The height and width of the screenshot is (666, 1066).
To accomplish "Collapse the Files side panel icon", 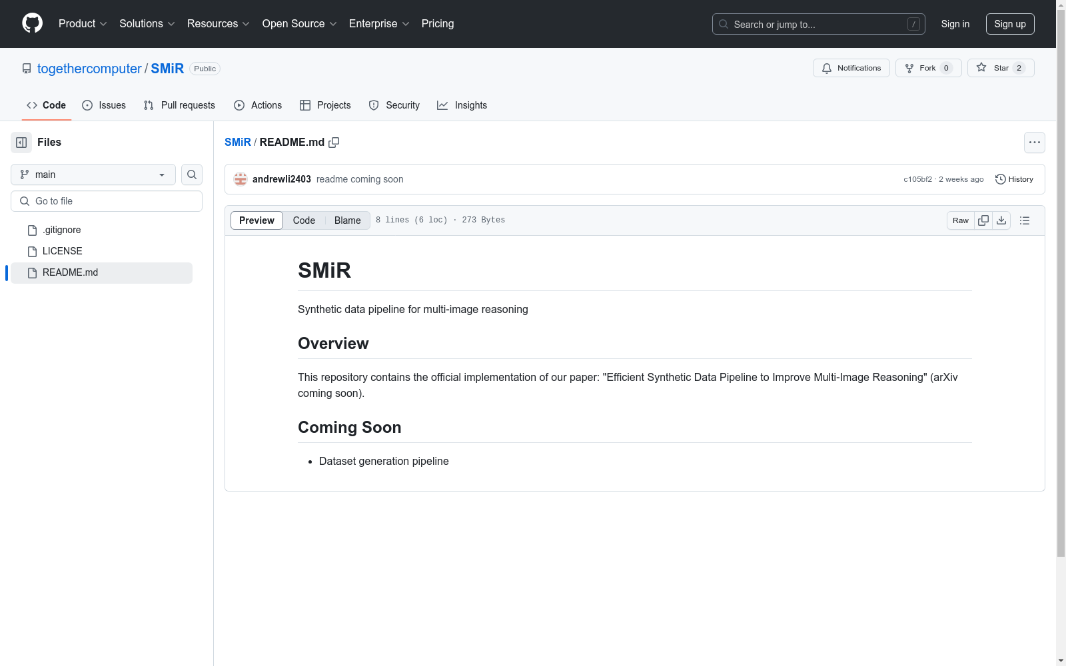I will point(21,143).
